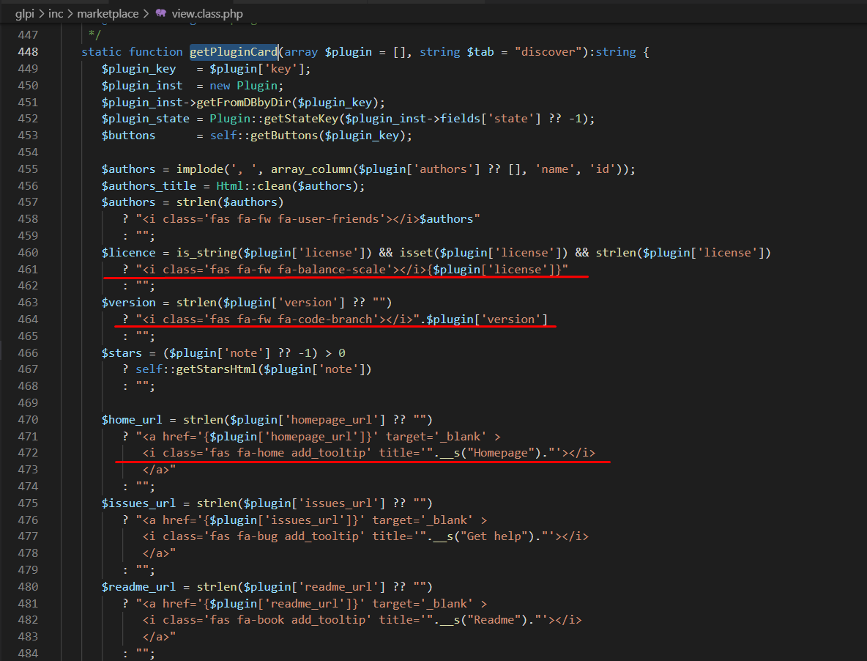Image resolution: width=867 pixels, height=661 pixels.
Task: Click line number 484 in gutter
Action: 28,653
